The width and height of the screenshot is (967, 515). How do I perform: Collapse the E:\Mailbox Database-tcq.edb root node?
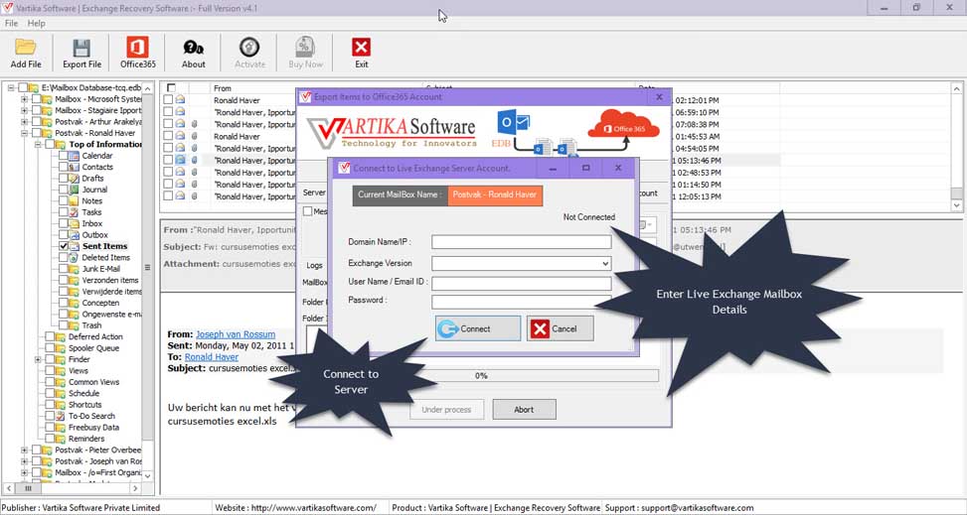(x=12, y=87)
